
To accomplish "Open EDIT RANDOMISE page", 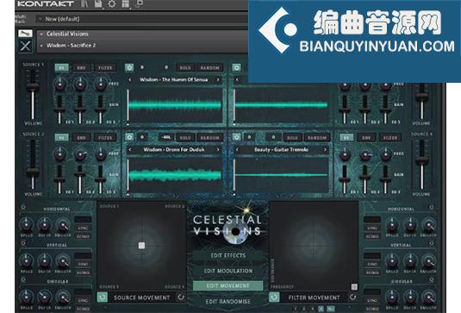I will click(228, 302).
